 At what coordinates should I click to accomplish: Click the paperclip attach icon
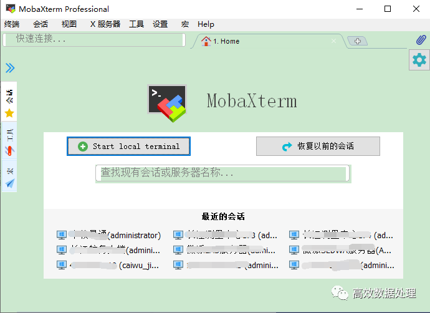click(421, 40)
